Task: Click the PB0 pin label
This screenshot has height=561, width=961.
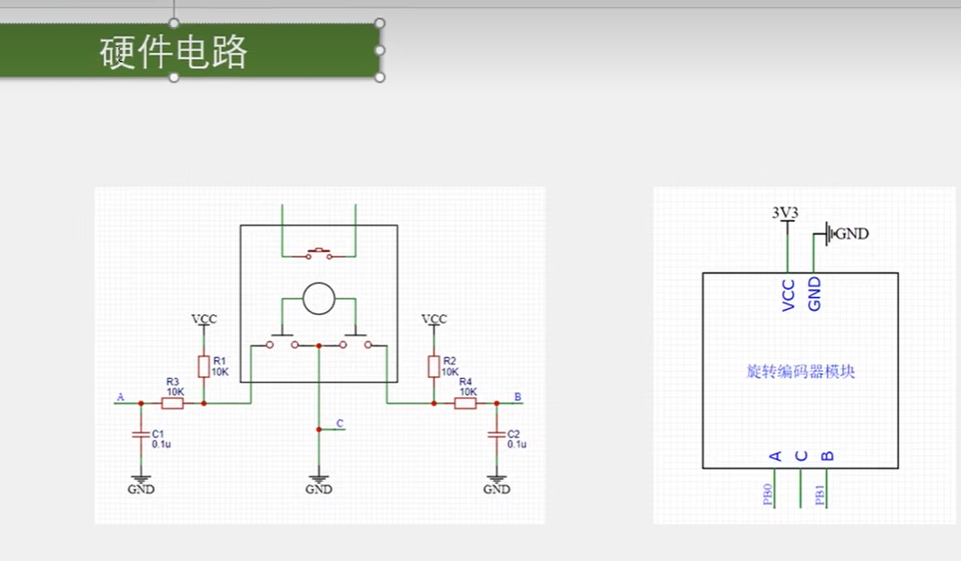Action: point(769,495)
